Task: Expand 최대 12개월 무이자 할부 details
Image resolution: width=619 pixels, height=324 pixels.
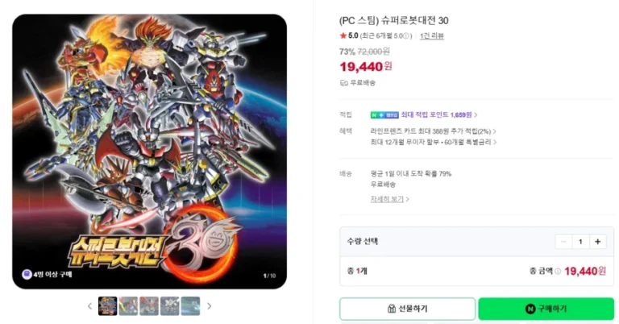Action: click(433, 142)
